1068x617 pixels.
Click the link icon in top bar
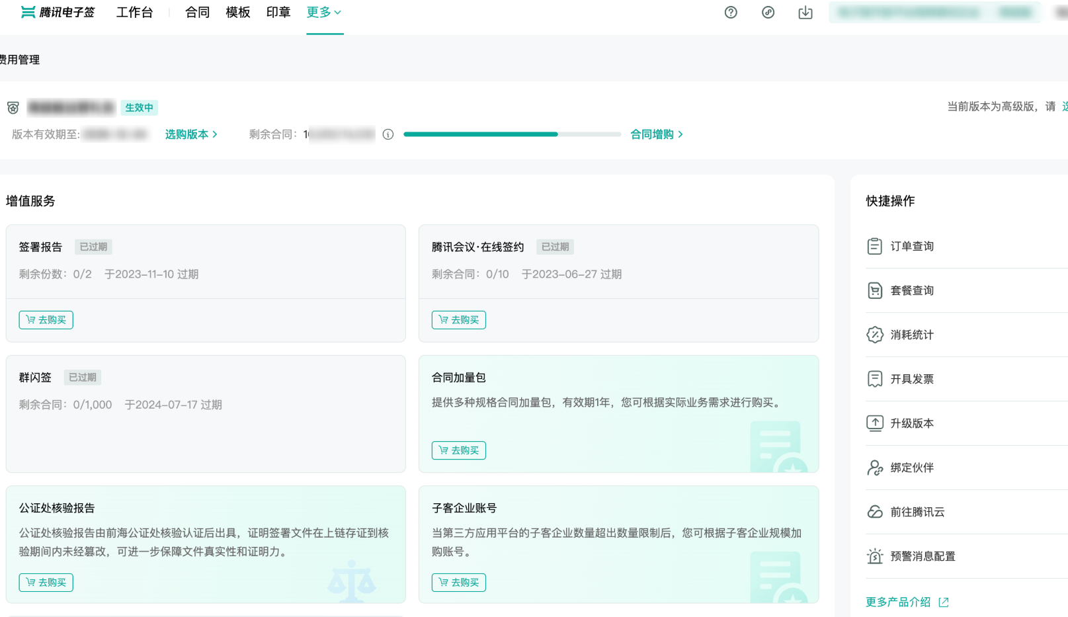pos(768,13)
